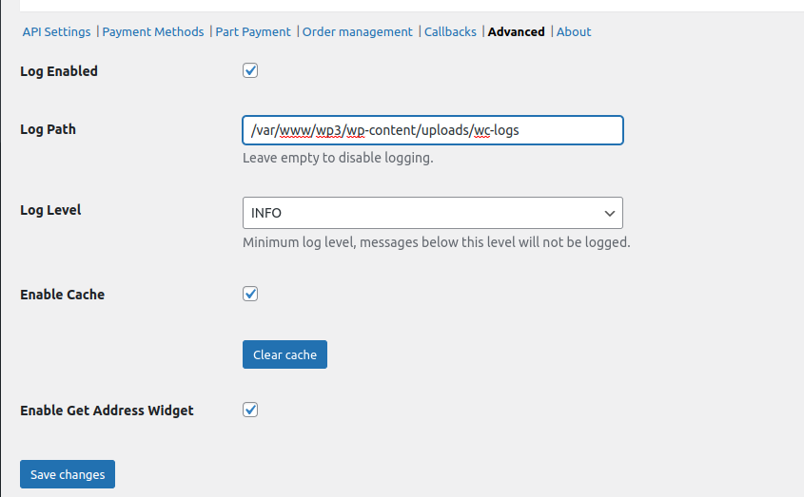804x497 pixels.
Task: Go to the Part Payment tab
Action: [253, 31]
